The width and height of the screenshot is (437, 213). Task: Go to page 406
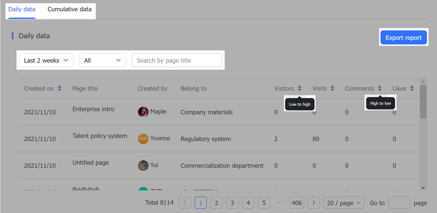click(x=297, y=203)
